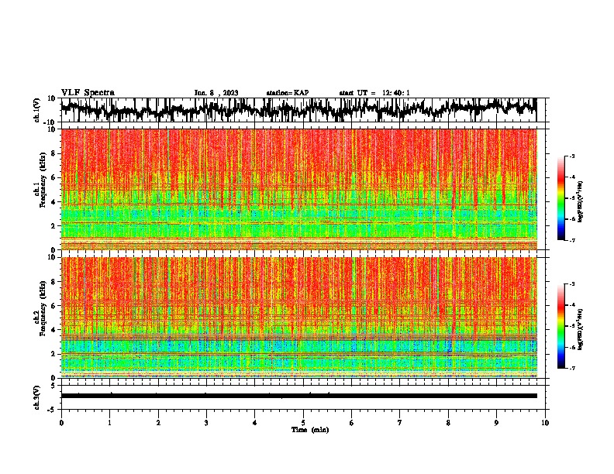Click the "0" tick on the time axis

tap(61, 423)
